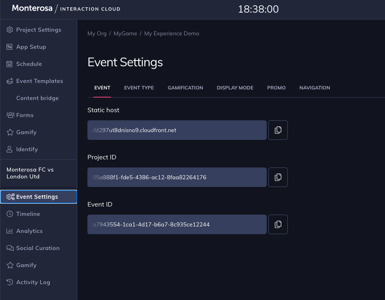This screenshot has height=300, width=385.
Task: Click the MyGame breadcrumb link
Action: tap(125, 33)
